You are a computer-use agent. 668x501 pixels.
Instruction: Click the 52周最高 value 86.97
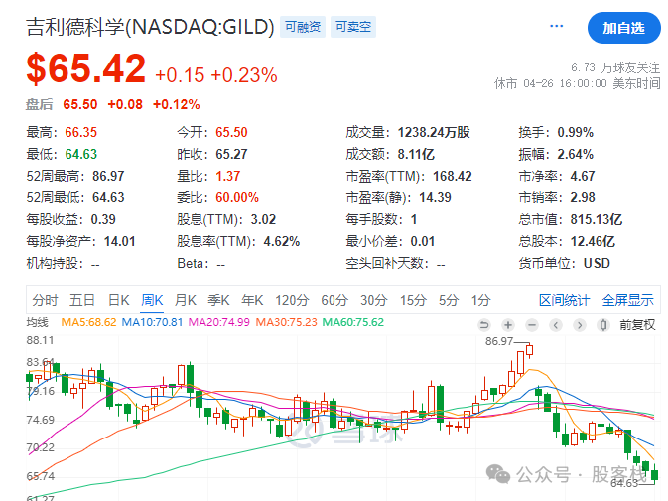click(108, 176)
